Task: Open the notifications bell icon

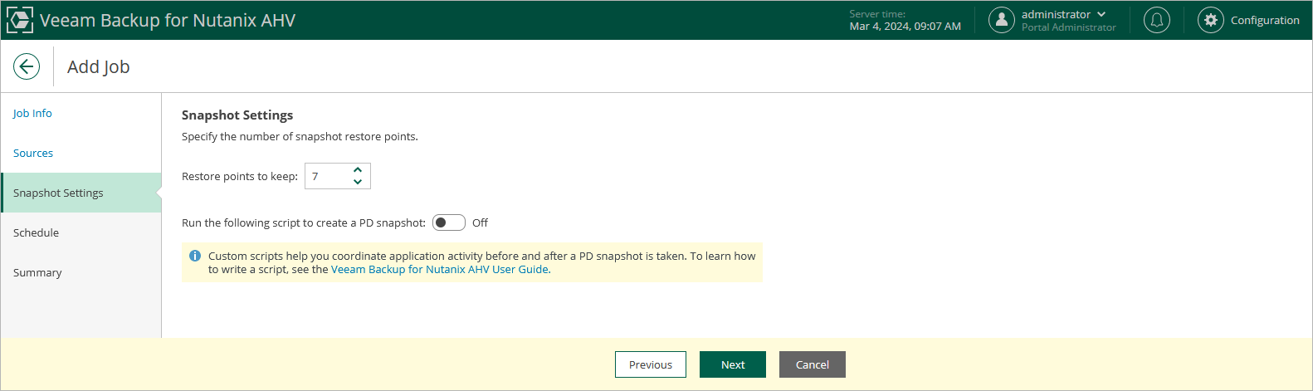Action: click(x=1157, y=20)
